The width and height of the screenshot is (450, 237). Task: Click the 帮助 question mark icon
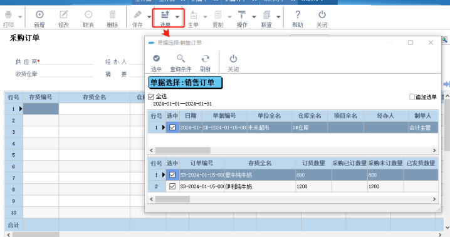point(298,14)
